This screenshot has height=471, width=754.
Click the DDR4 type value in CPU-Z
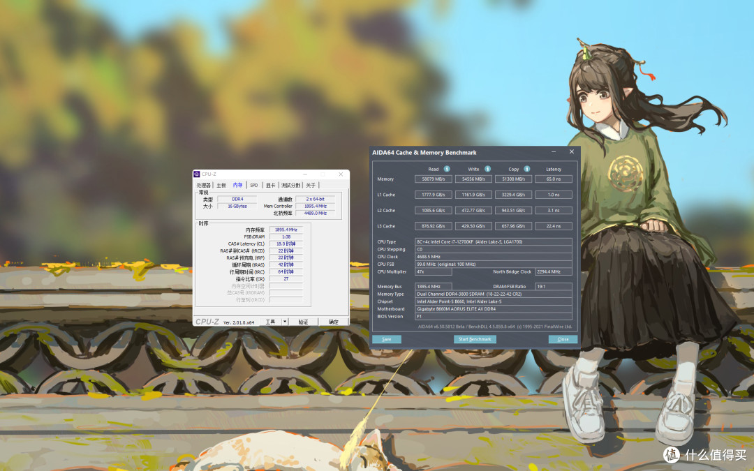pos(237,199)
